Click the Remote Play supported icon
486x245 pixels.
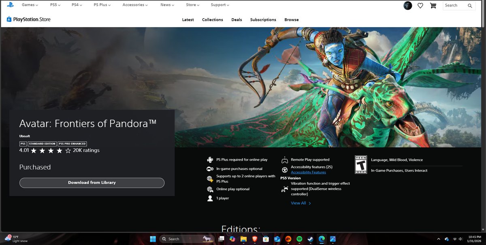(x=285, y=160)
